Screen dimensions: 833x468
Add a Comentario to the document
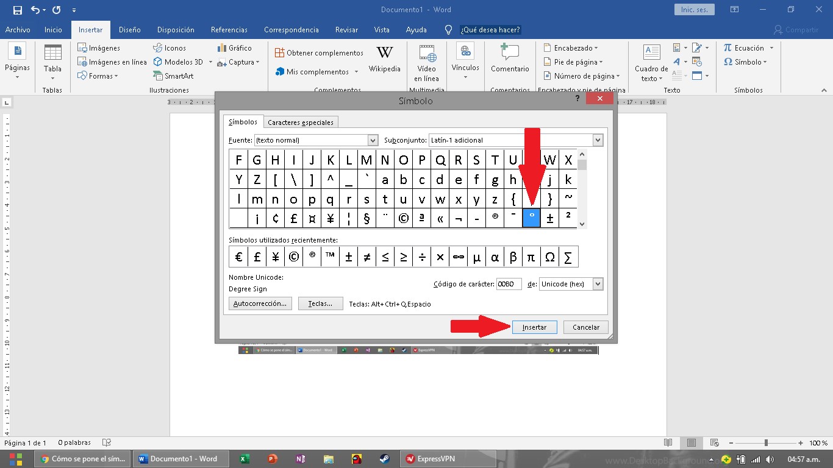509,61
